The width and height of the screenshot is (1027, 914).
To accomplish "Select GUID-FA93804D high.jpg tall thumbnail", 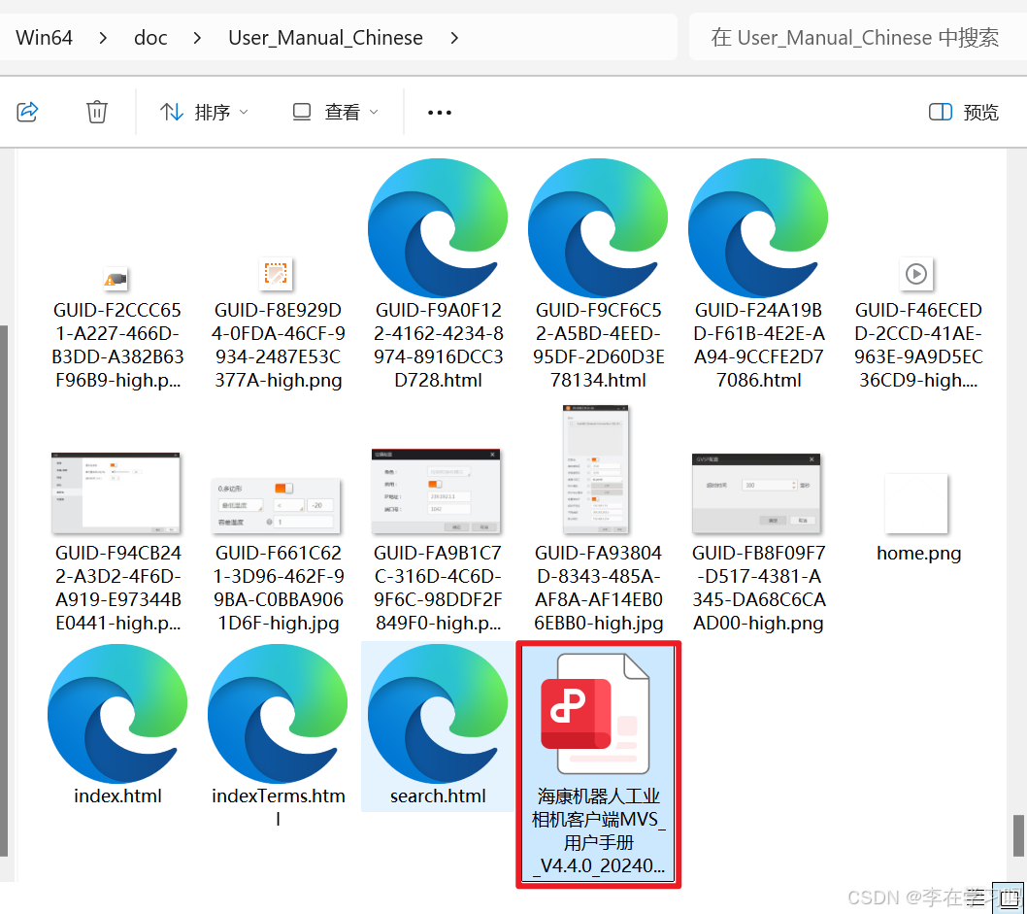I will [596, 469].
